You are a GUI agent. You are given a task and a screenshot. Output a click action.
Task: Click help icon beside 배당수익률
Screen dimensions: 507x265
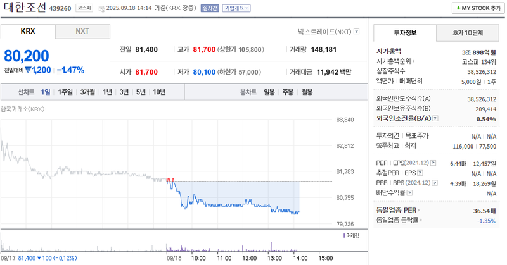(x=409, y=193)
